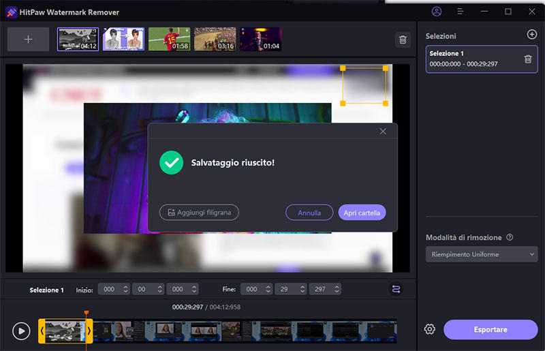The height and width of the screenshot is (351, 545).
Task: Adjust the Fine milliseconds stepper showing 297
Action: pos(335,289)
